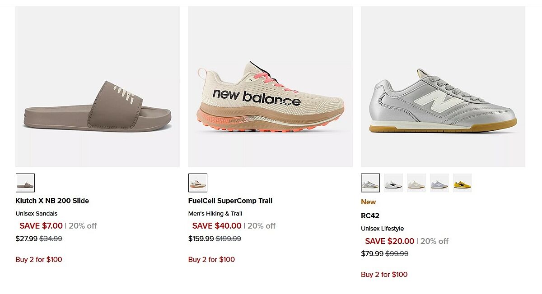This screenshot has width=542, height=294.
Task: Click the Klutch slide color swatch
Action: 25,183
